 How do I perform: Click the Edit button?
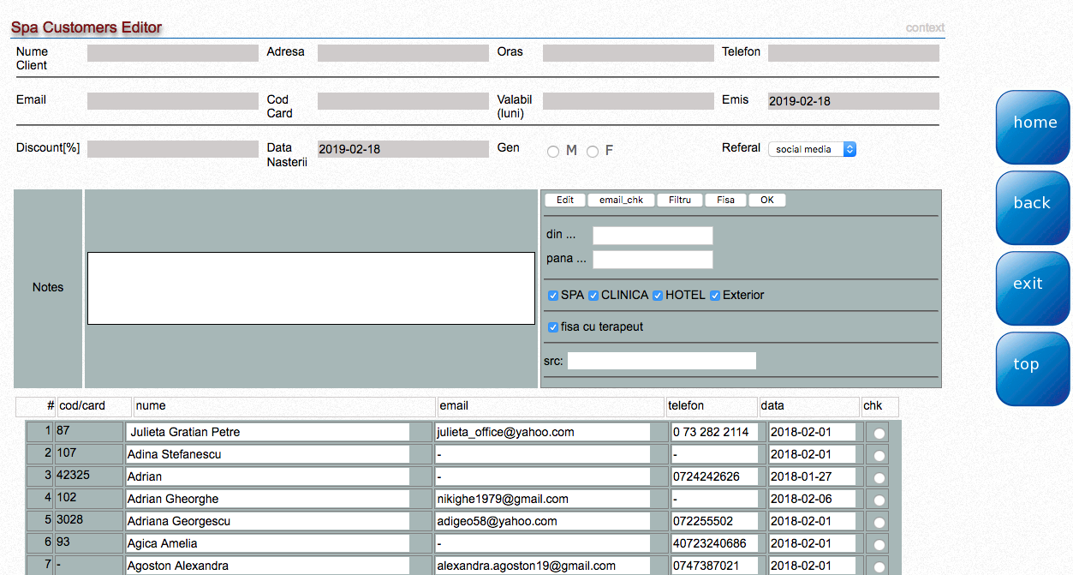[565, 200]
